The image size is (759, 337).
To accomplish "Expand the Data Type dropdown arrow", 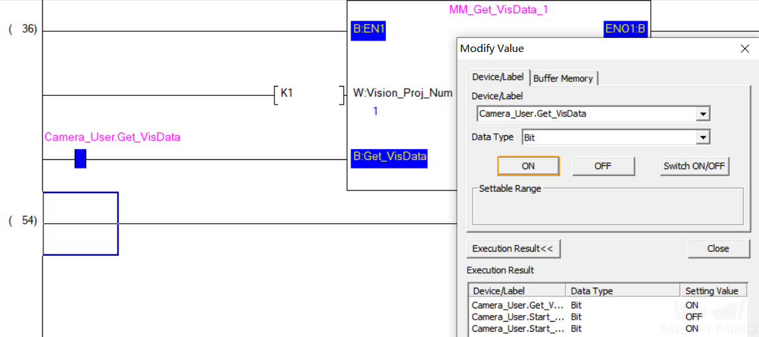I will 702,138.
